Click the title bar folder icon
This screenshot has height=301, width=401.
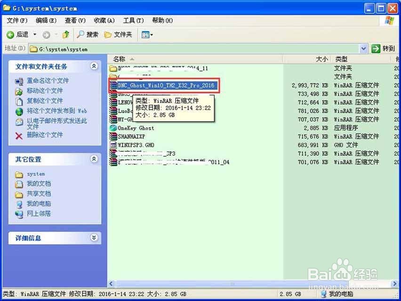(7, 8)
